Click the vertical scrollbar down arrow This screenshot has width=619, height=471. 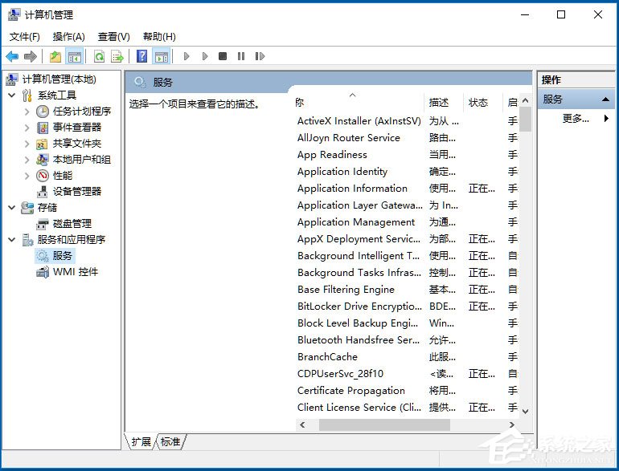pyautogui.click(x=526, y=412)
